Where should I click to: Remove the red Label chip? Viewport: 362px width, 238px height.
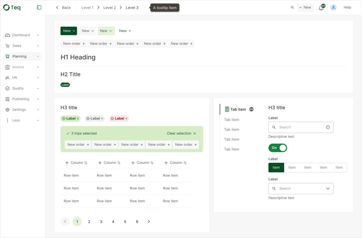tap(126, 119)
